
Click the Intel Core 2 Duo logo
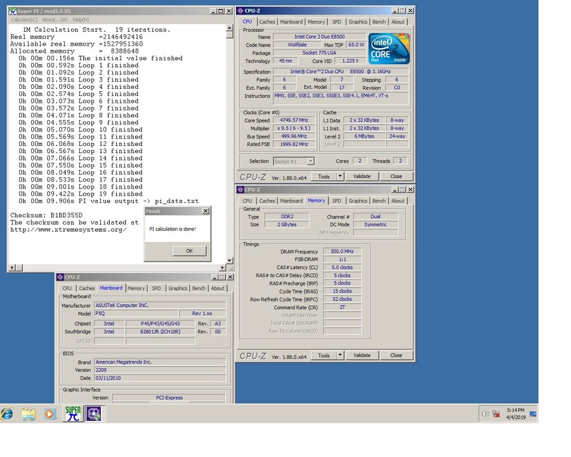click(x=389, y=48)
